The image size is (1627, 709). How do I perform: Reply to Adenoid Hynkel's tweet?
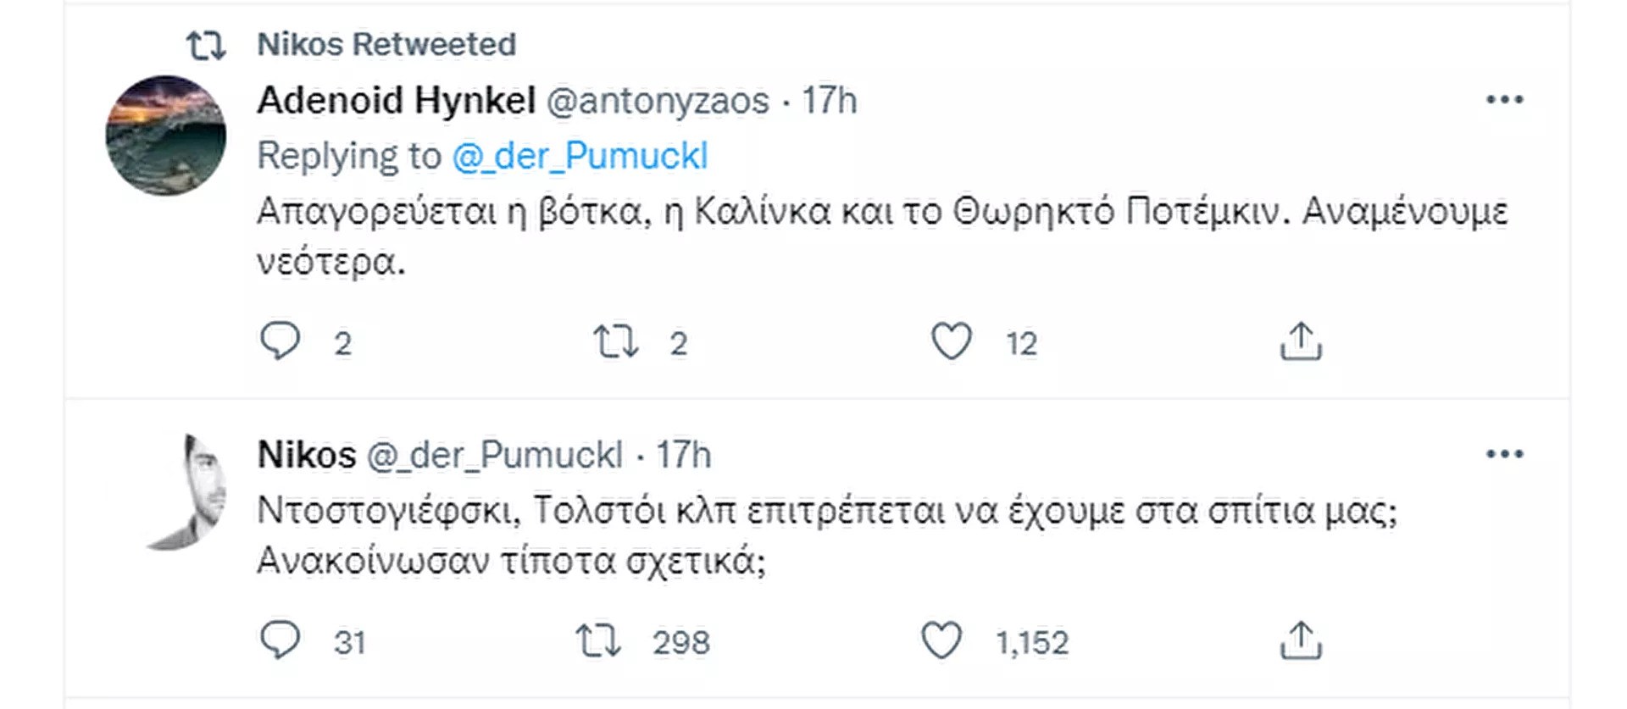point(280,342)
